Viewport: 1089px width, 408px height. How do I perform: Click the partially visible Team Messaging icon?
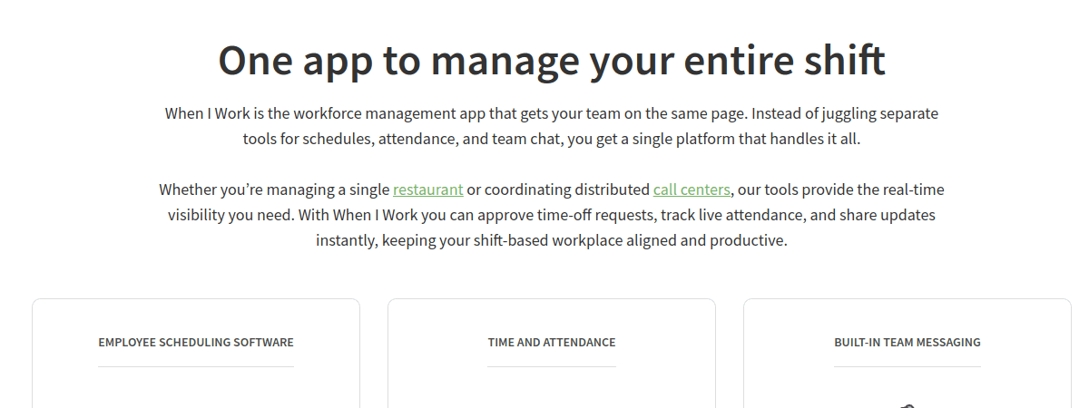[907, 404]
